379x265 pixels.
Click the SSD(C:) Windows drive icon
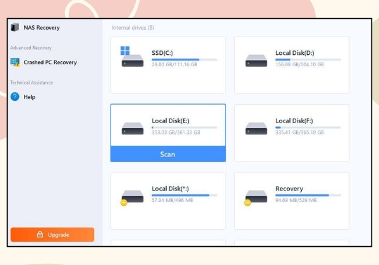[x=132, y=57]
